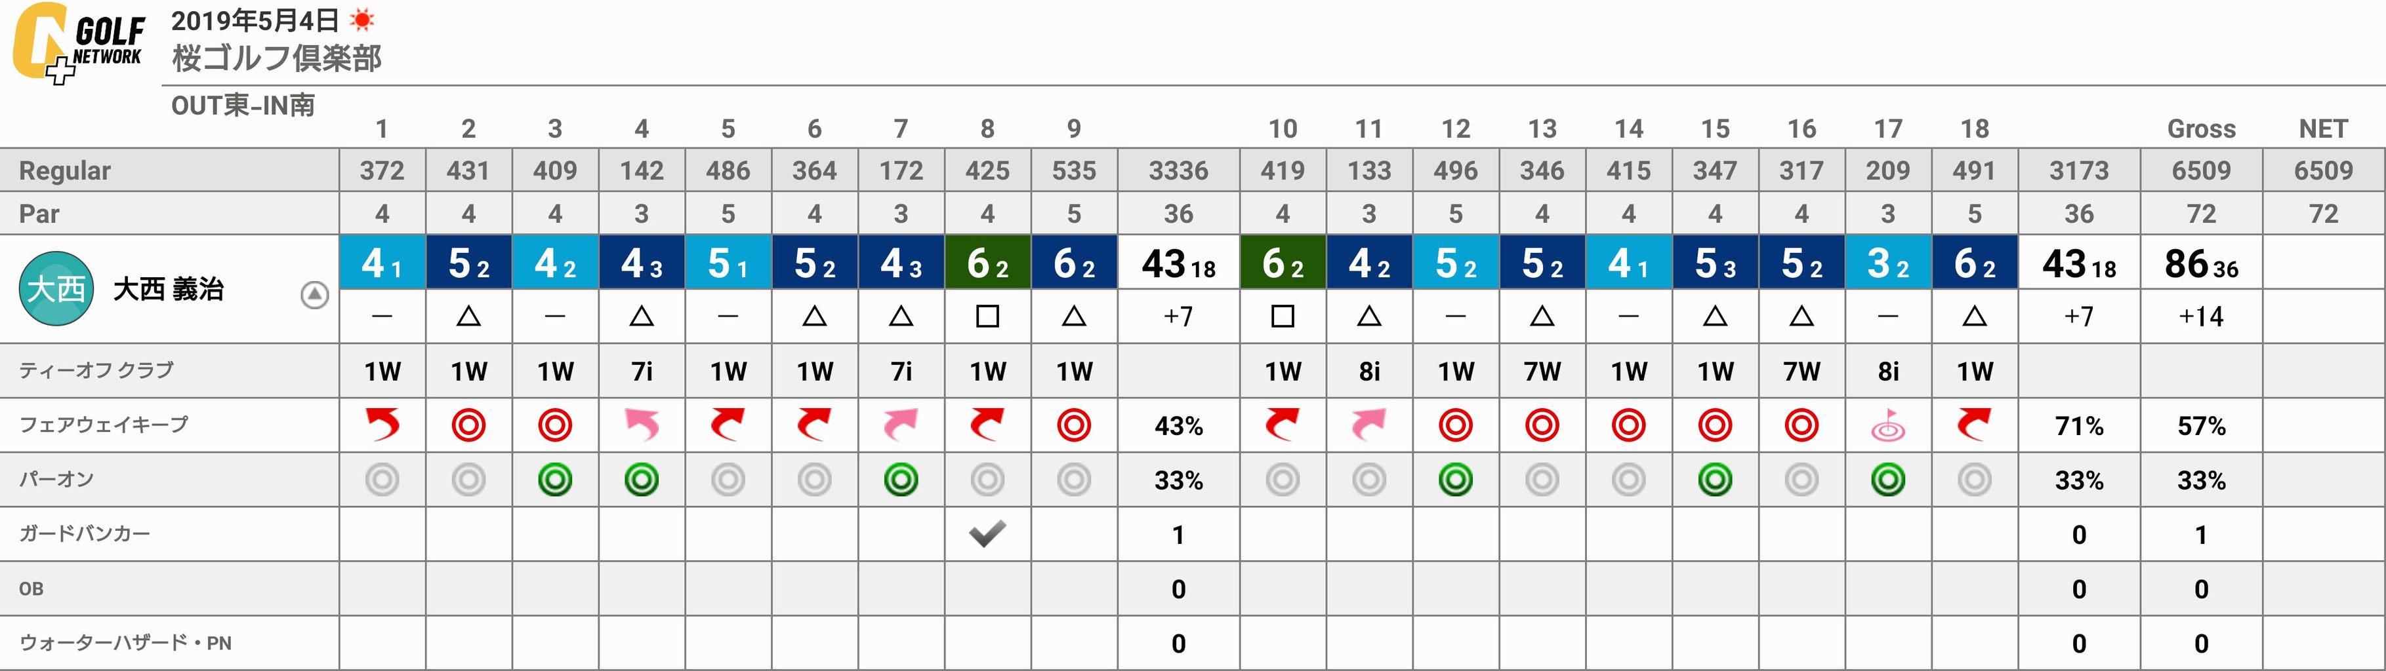Image resolution: width=2386 pixels, height=671 pixels.
Task: Click the NET column header
Action: coord(2323,128)
